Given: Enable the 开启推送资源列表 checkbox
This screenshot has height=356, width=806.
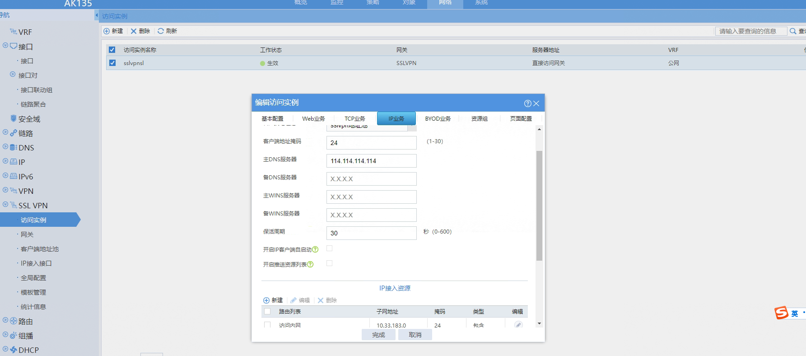Looking at the screenshot, I should [x=330, y=263].
